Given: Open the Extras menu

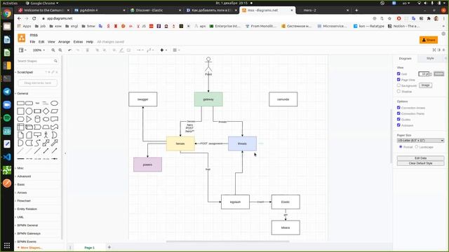Looking at the screenshot, I should tap(78, 42).
